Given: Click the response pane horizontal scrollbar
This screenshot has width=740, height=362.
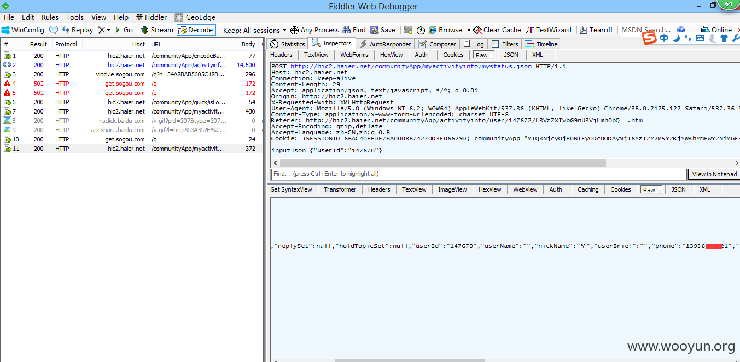Looking at the screenshot, I should tap(410, 360).
